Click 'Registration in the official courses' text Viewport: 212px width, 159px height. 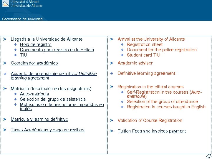coord(150,87)
